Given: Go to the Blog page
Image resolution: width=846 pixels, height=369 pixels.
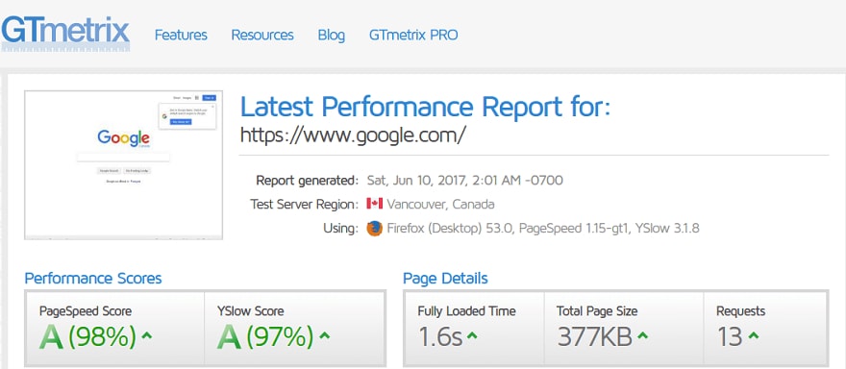Looking at the screenshot, I should (332, 35).
